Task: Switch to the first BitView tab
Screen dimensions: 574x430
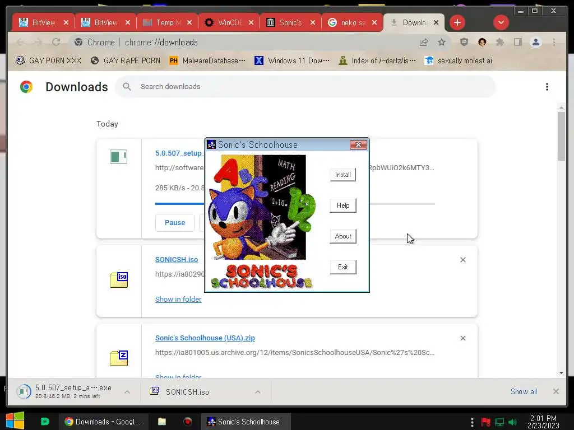Action: click(44, 22)
